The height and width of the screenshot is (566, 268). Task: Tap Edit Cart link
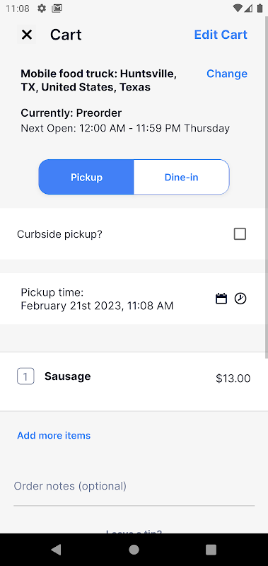tap(221, 35)
